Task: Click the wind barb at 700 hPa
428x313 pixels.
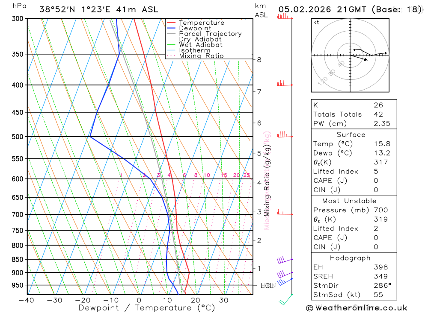Action: click(x=285, y=212)
